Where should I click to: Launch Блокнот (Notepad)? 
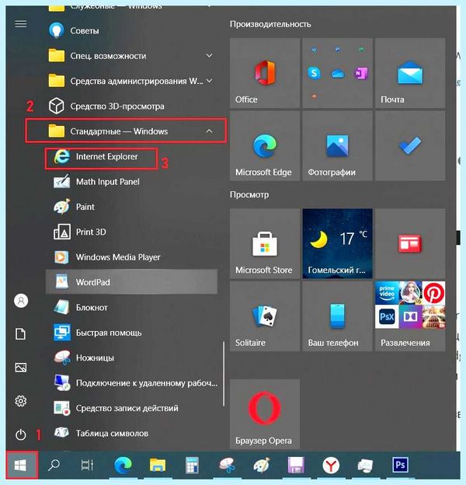coord(131,308)
